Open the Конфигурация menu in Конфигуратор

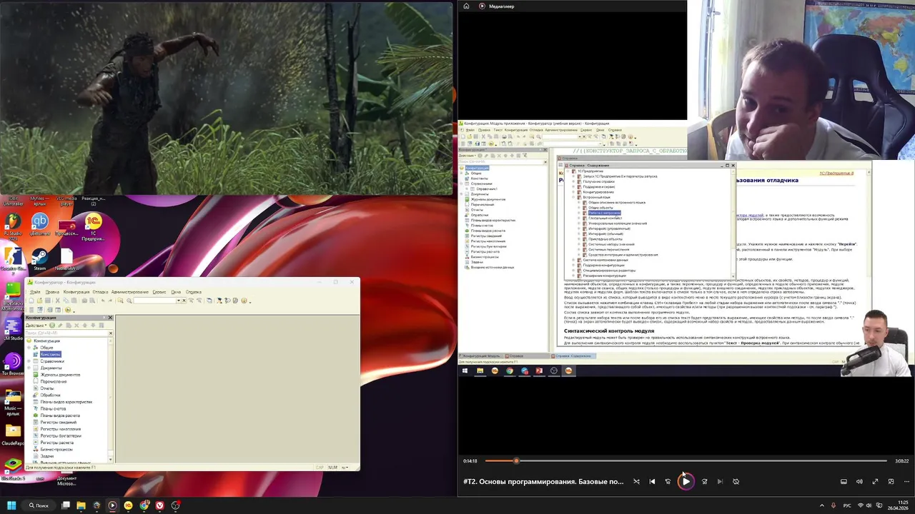tap(76, 292)
